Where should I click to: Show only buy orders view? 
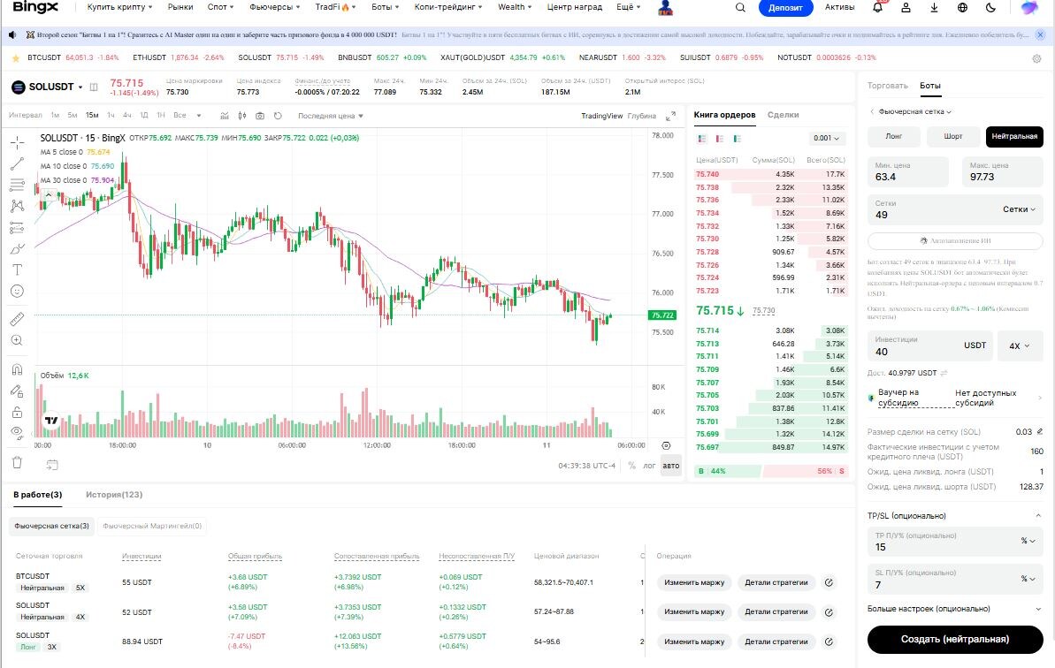(737, 139)
